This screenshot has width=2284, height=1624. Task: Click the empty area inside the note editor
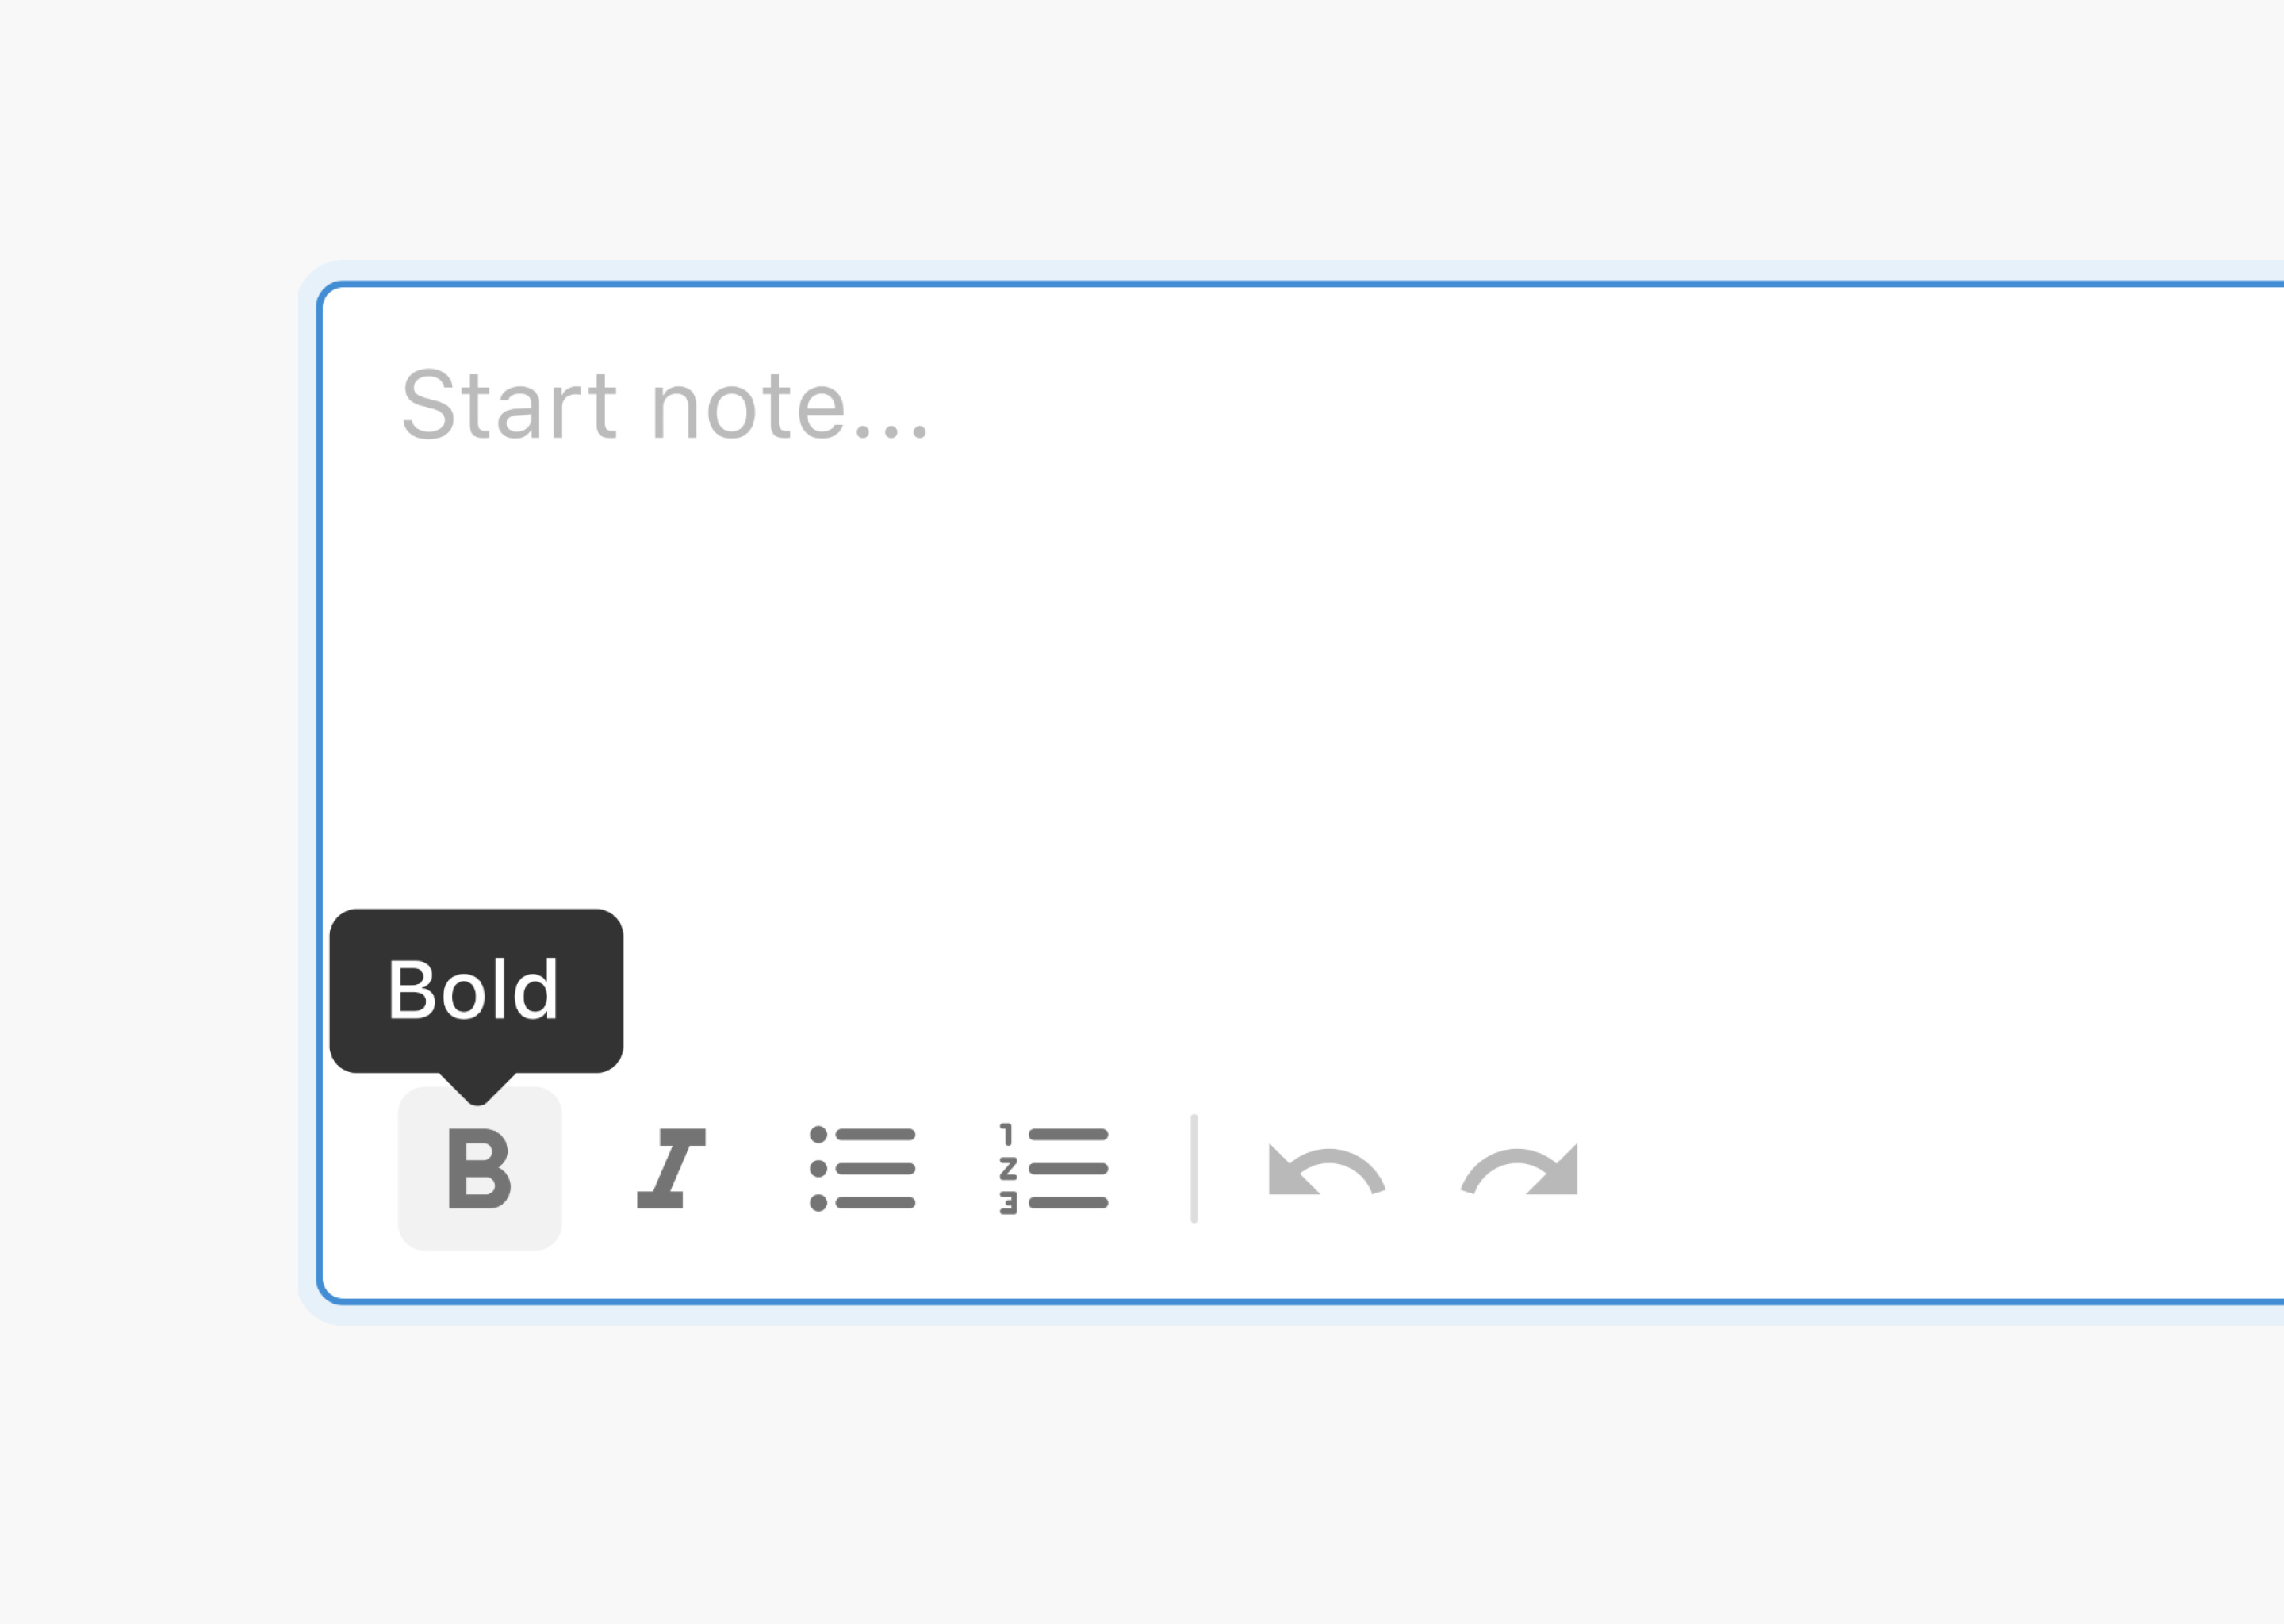tap(1400, 700)
